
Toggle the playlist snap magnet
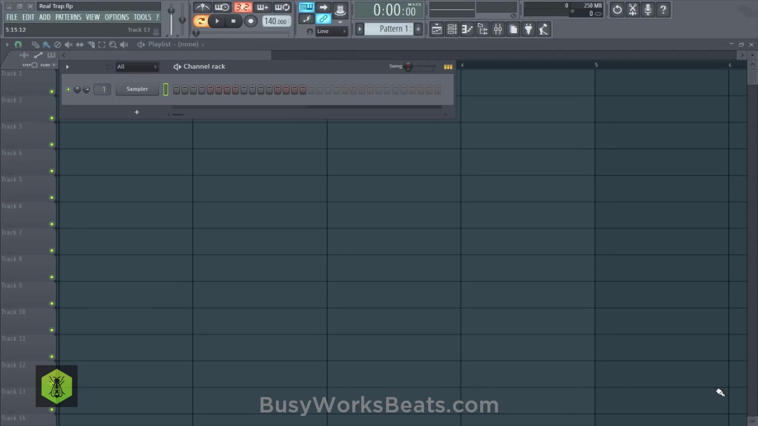(18, 44)
